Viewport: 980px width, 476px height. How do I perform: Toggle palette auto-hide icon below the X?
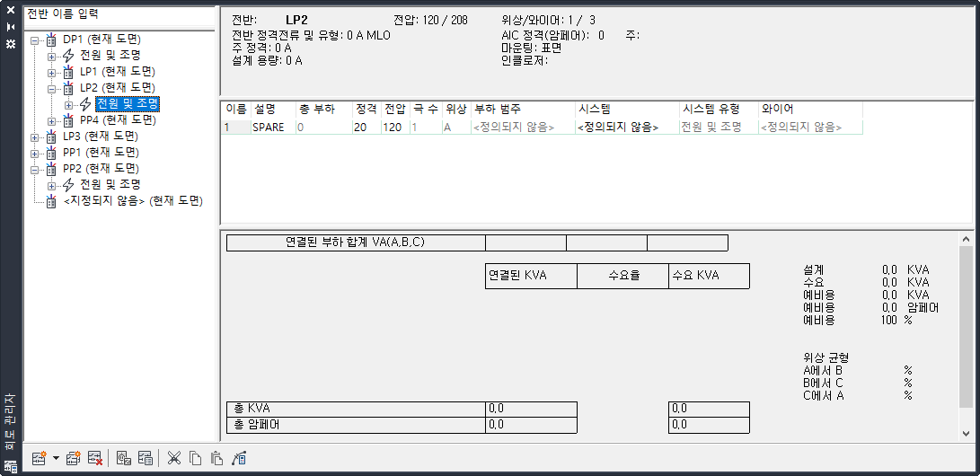point(11,27)
